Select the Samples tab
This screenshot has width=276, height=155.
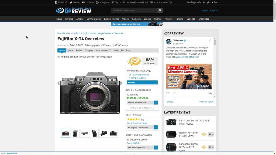[x=89, y=50]
